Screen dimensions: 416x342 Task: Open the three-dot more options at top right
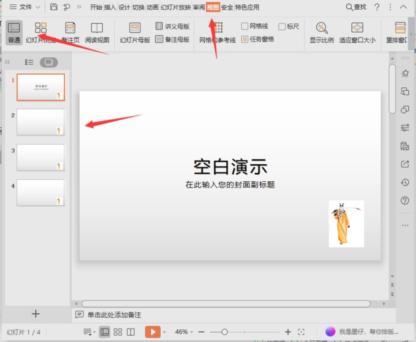(390, 7)
